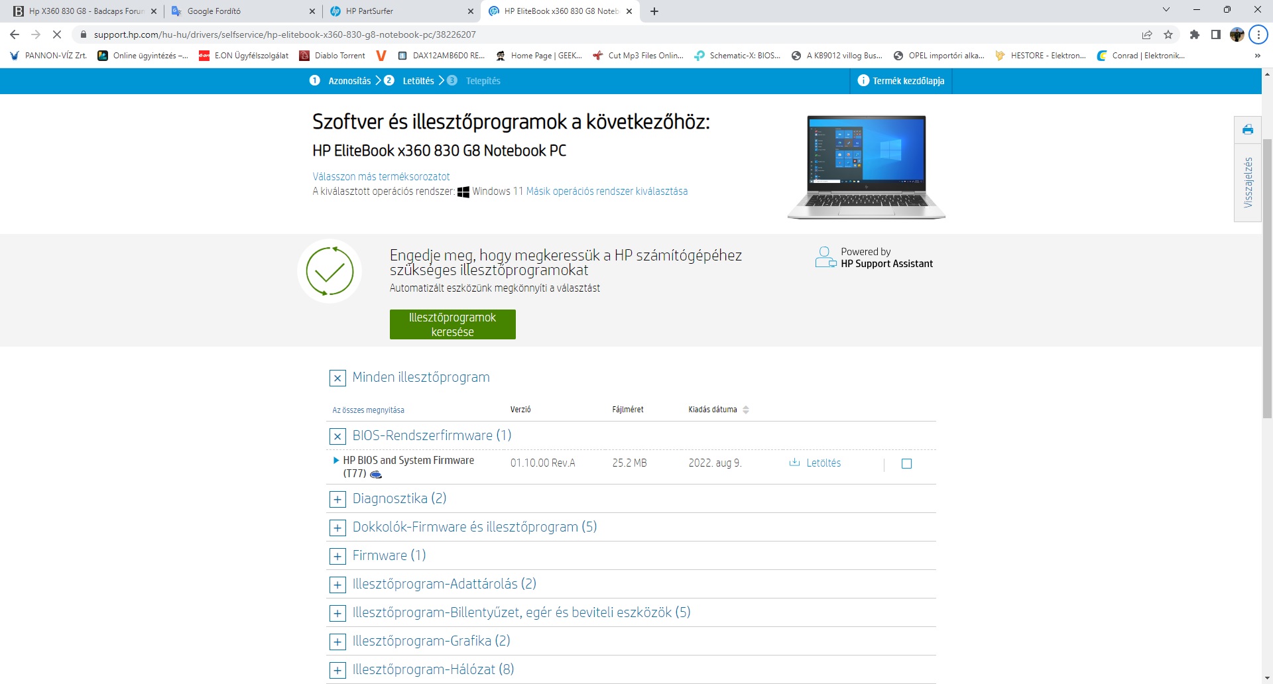Open the HESTORE Elektron bookmark

click(x=1040, y=56)
